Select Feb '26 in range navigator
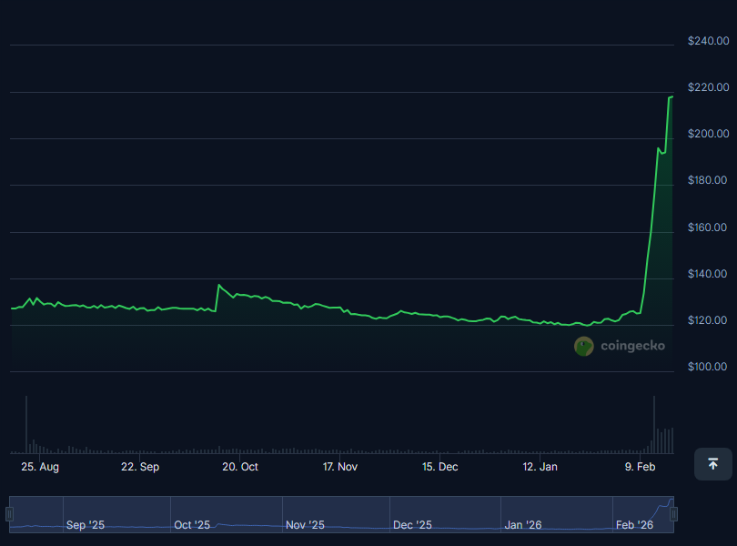 634,525
